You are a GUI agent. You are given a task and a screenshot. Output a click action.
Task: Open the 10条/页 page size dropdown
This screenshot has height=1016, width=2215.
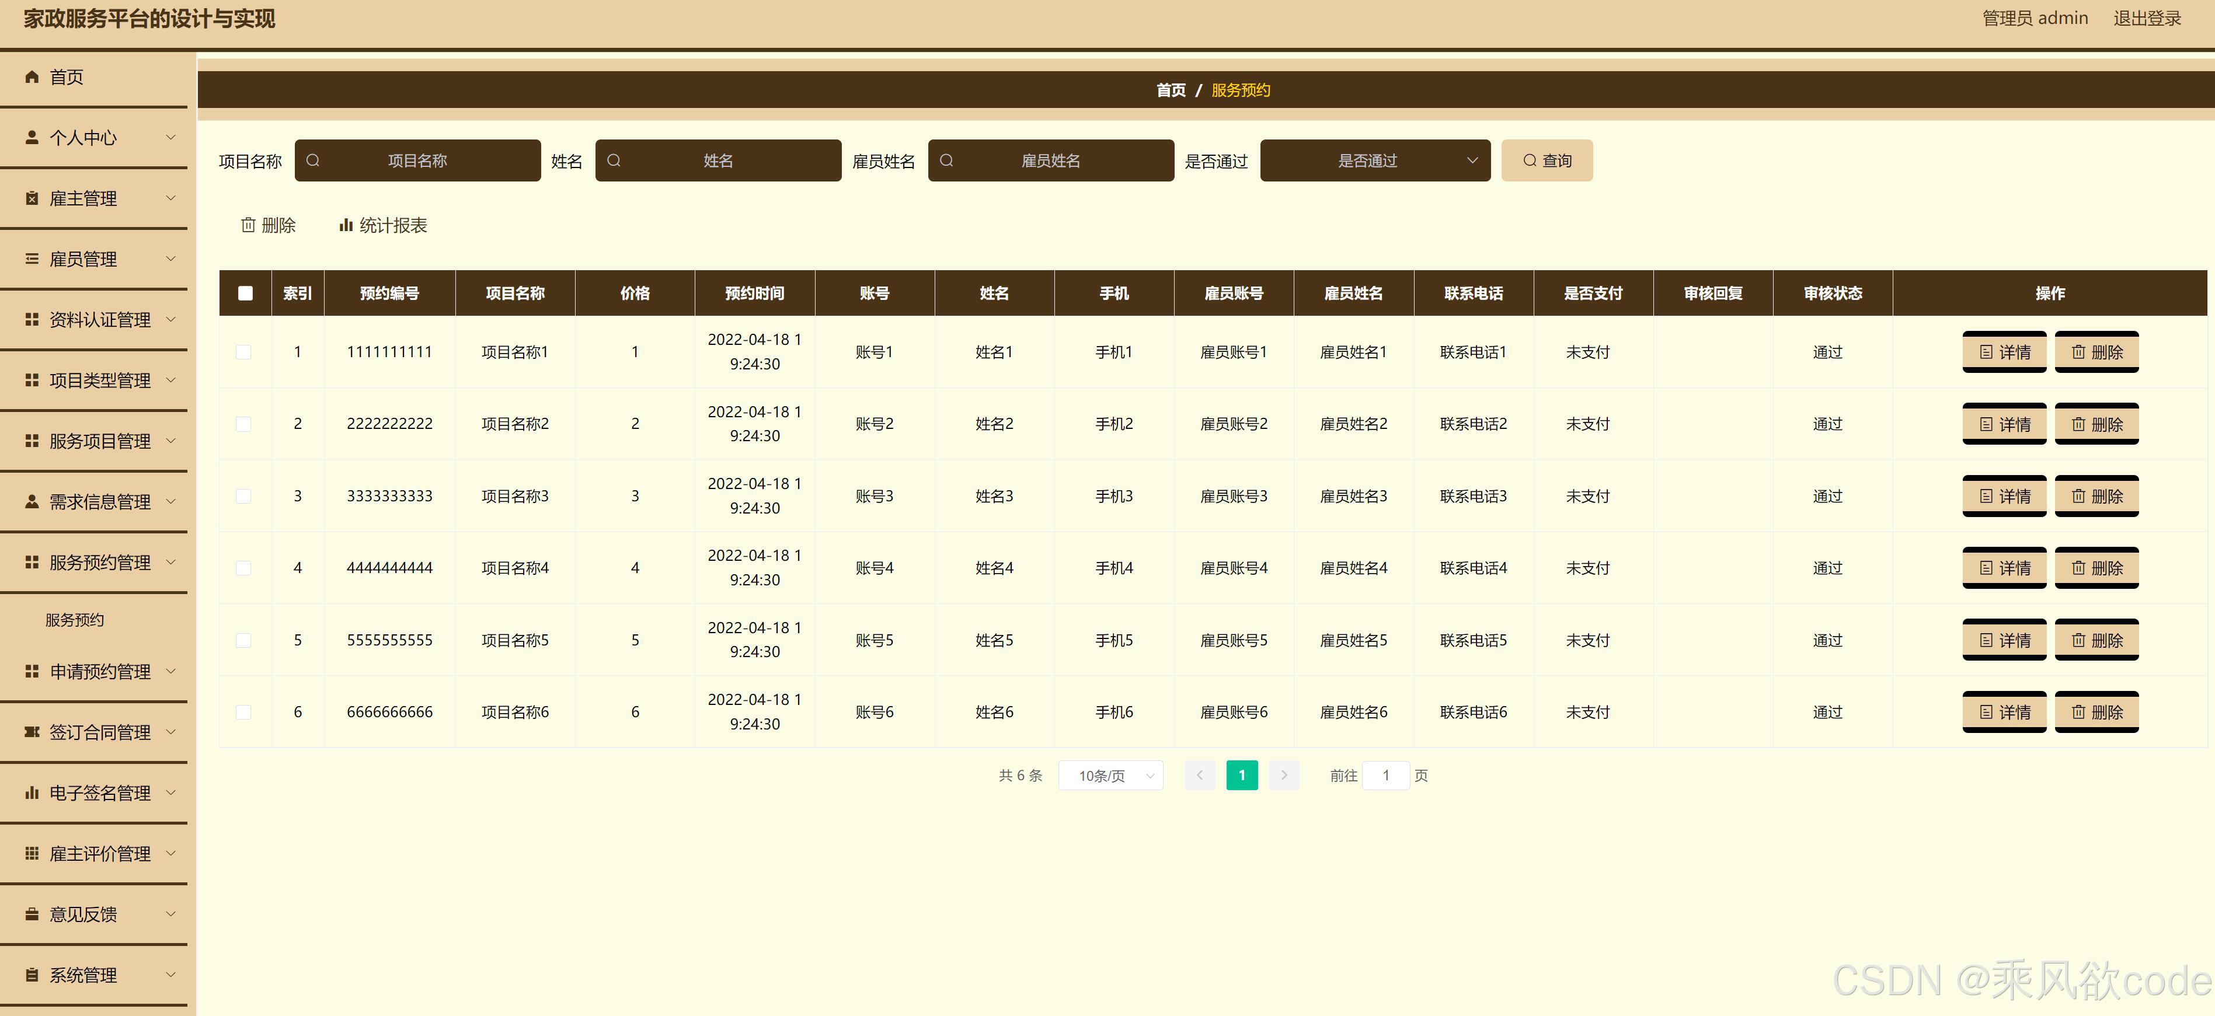pos(1110,776)
